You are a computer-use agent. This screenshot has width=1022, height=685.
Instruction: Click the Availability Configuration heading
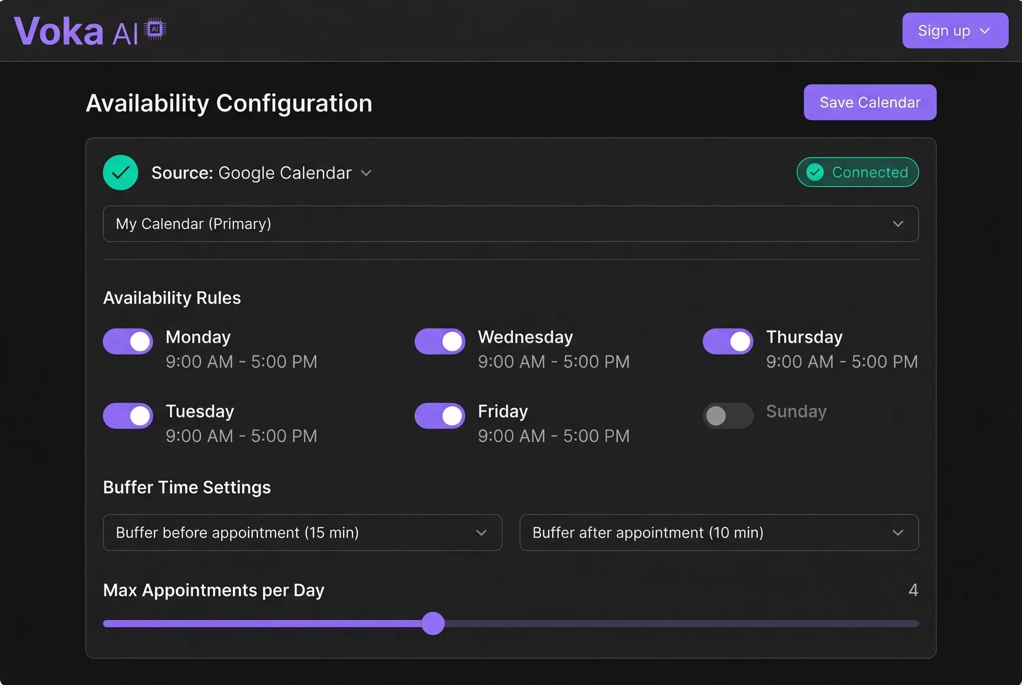pos(229,103)
